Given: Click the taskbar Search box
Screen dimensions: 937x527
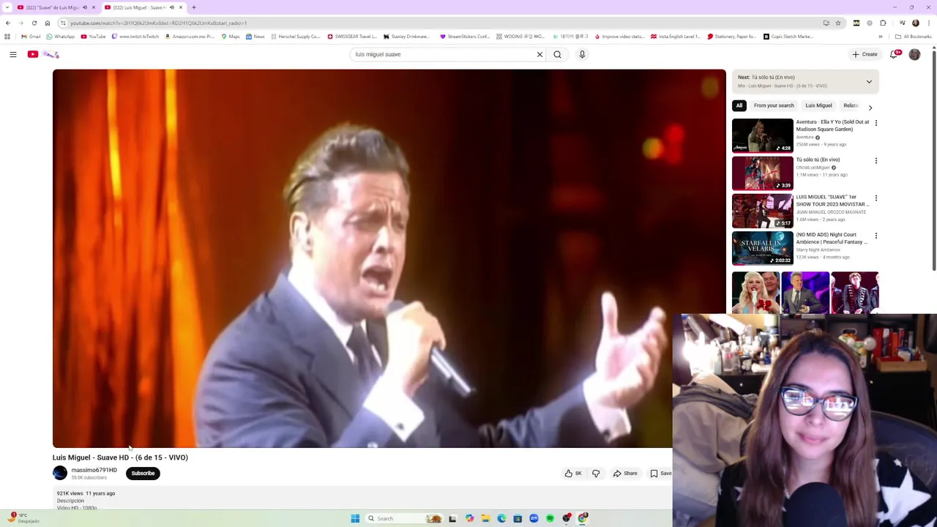Looking at the screenshot, I should 404,518.
